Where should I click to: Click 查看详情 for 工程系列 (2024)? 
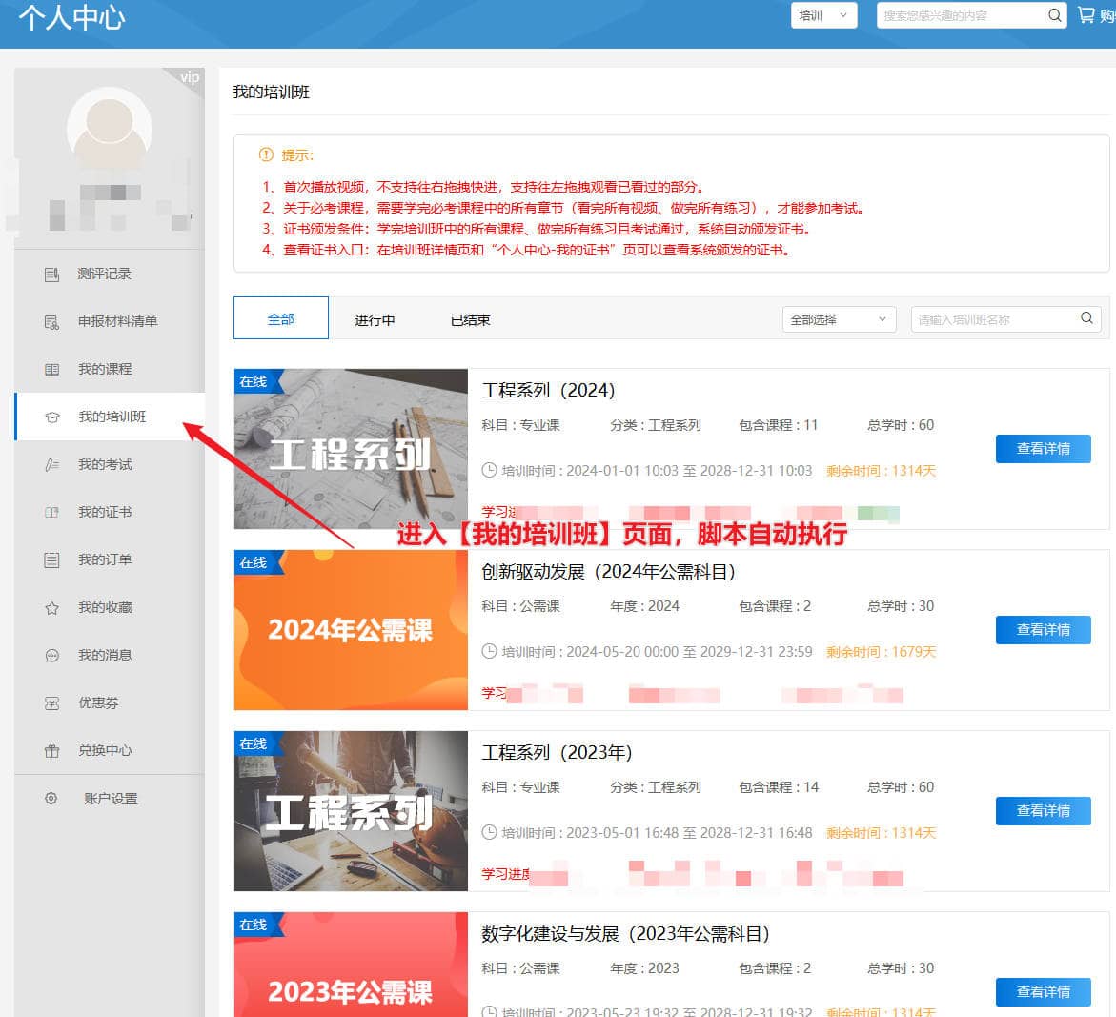(1043, 449)
